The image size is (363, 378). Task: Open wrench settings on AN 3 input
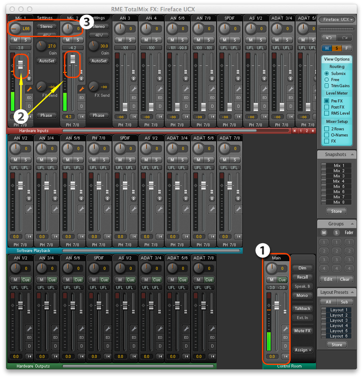(x=134, y=89)
